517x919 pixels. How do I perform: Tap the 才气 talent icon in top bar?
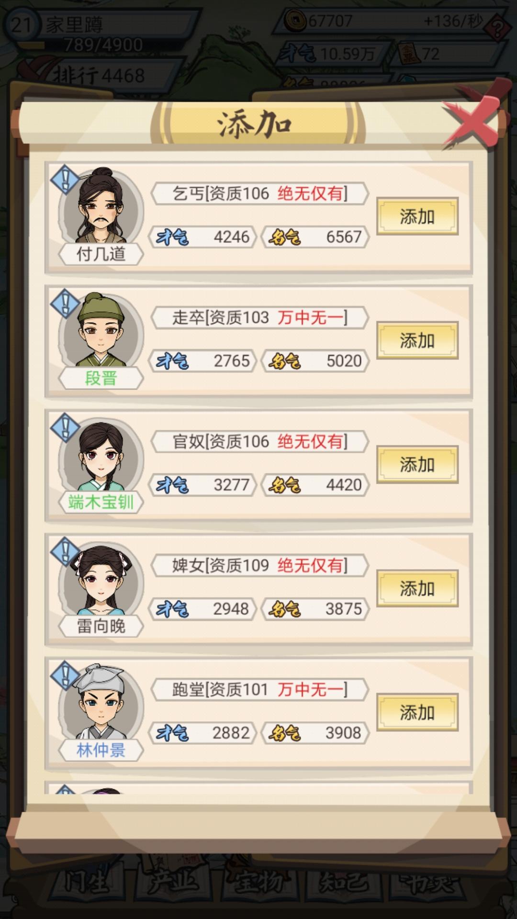pos(297,53)
